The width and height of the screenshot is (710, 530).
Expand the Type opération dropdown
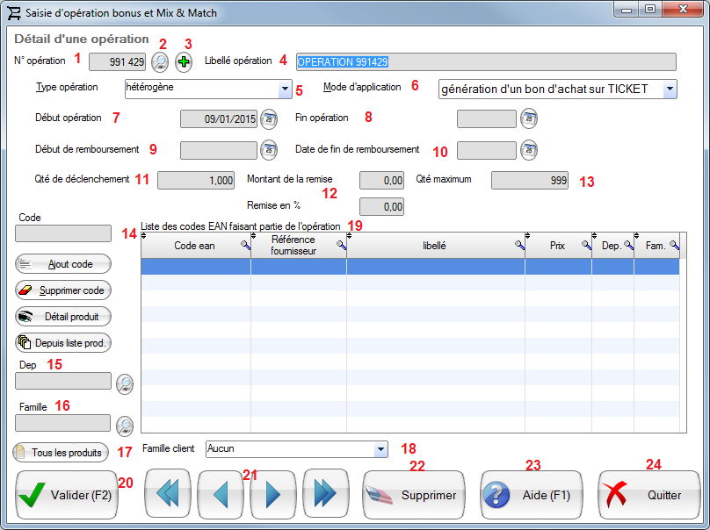coord(284,89)
